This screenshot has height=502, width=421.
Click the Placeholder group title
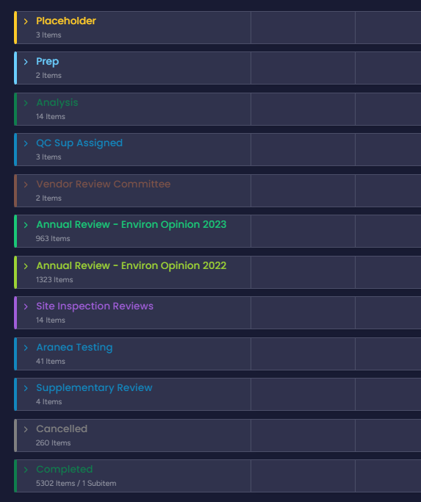click(x=66, y=21)
